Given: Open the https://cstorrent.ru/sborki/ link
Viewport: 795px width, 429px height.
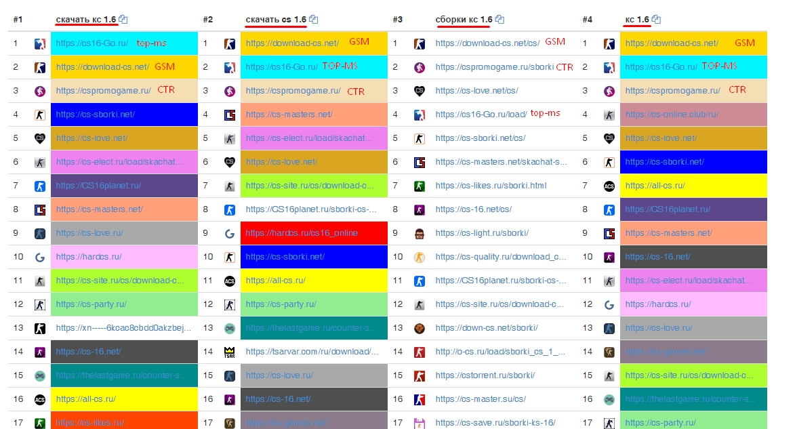Looking at the screenshot, I should [x=485, y=375].
